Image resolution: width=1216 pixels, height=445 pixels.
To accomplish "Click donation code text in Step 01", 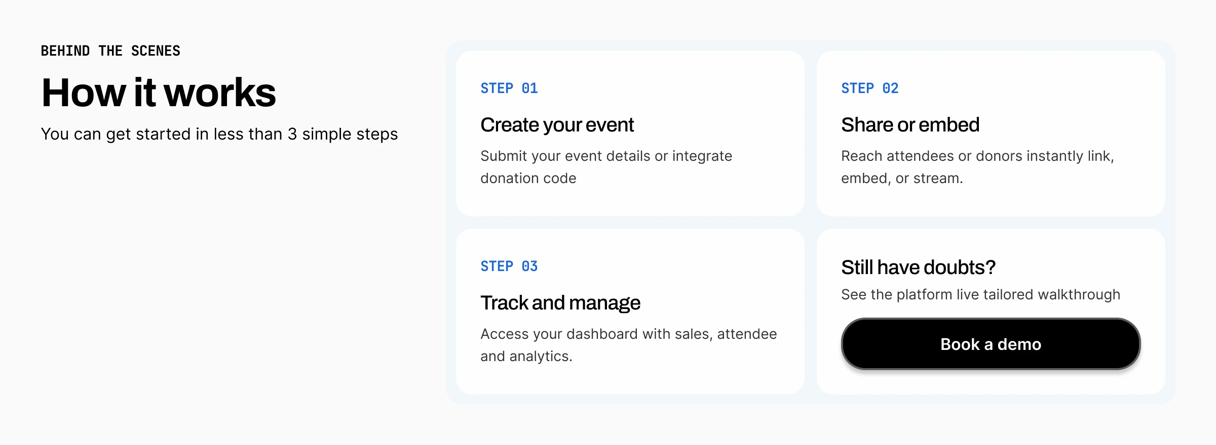I will tap(528, 179).
